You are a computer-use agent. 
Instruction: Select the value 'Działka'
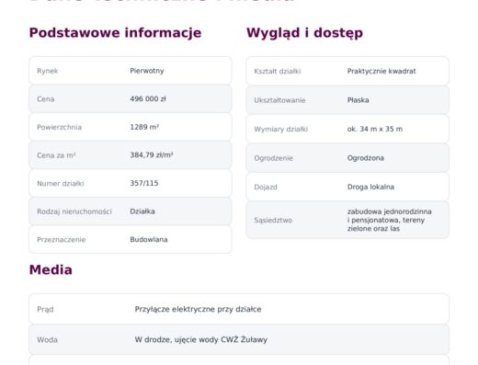pos(142,211)
